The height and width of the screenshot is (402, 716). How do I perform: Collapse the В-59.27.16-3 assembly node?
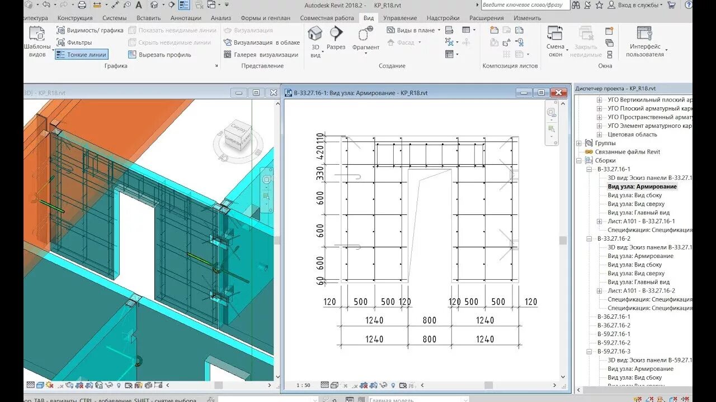[589, 352]
